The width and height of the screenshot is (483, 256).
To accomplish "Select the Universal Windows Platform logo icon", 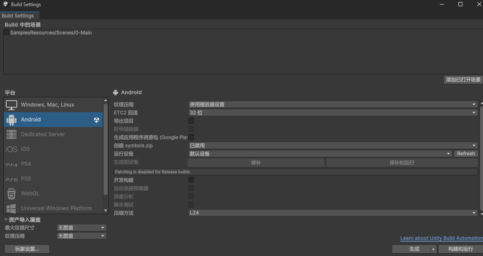I will coord(12,208).
